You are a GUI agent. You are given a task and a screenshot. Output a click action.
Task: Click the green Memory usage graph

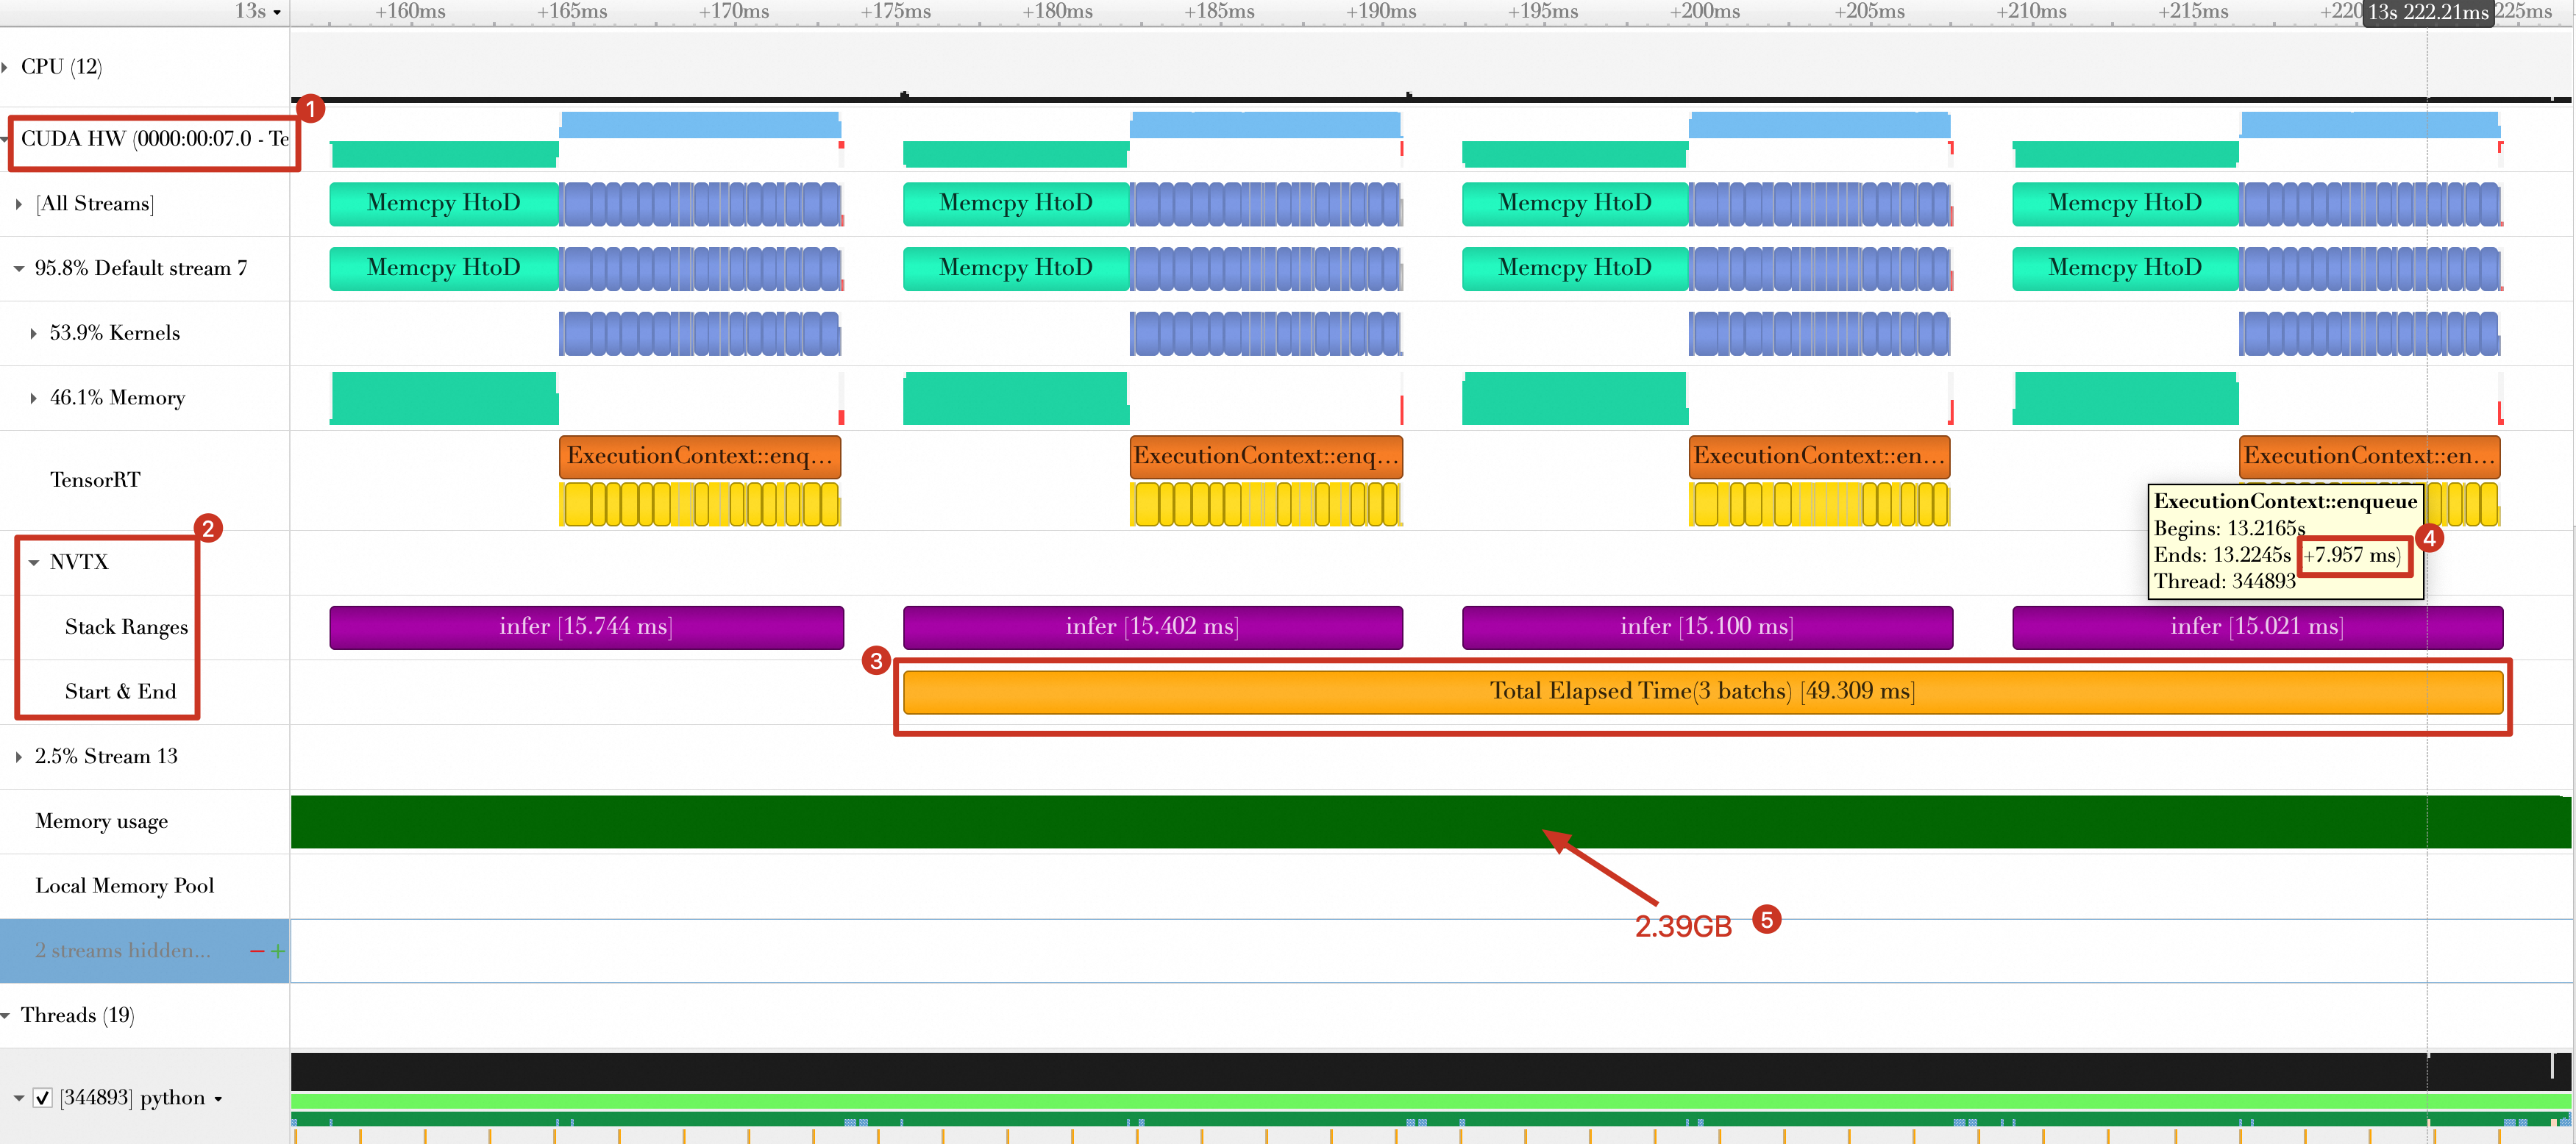pyautogui.click(x=1430, y=822)
